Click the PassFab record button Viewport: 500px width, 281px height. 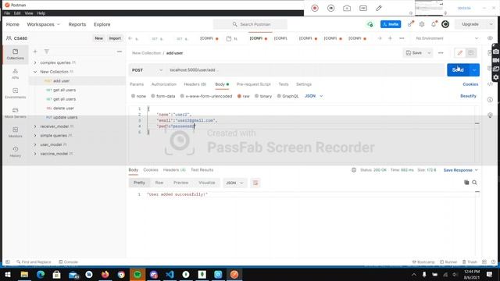click(315, 9)
